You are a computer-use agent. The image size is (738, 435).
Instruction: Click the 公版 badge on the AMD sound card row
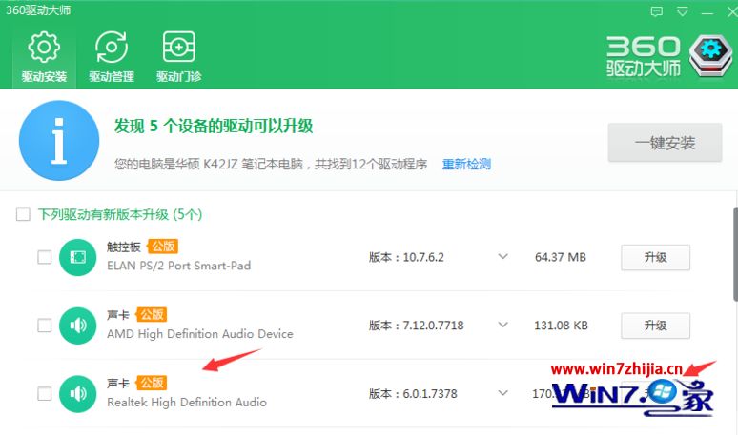152,314
